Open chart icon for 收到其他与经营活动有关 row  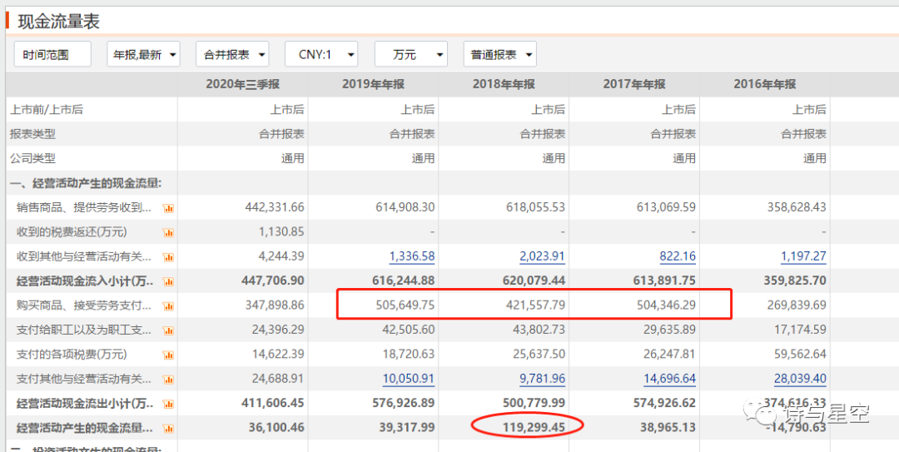tap(168, 257)
